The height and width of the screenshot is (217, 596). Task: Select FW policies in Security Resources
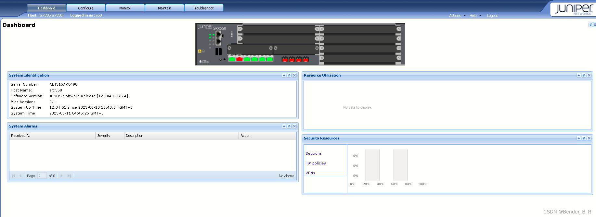[x=316, y=163]
